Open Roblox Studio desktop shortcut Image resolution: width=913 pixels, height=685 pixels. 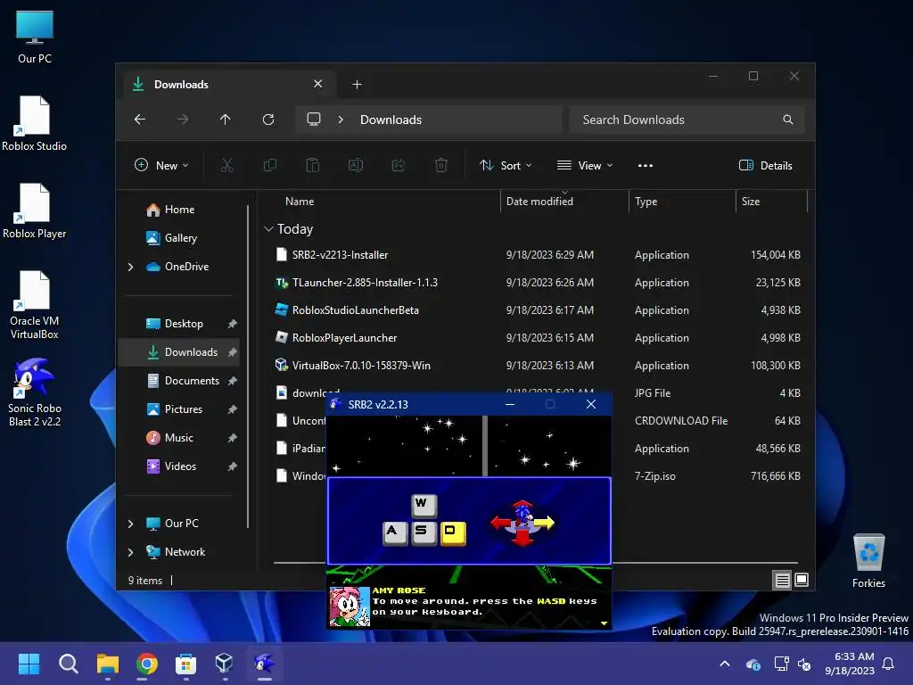coord(35,123)
